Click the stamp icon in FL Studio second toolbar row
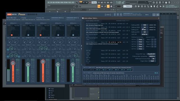This screenshot has width=180, height=101. tap(111, 6)
